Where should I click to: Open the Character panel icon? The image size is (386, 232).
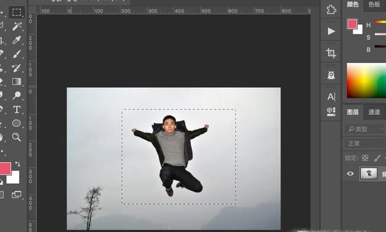(331, 97)
